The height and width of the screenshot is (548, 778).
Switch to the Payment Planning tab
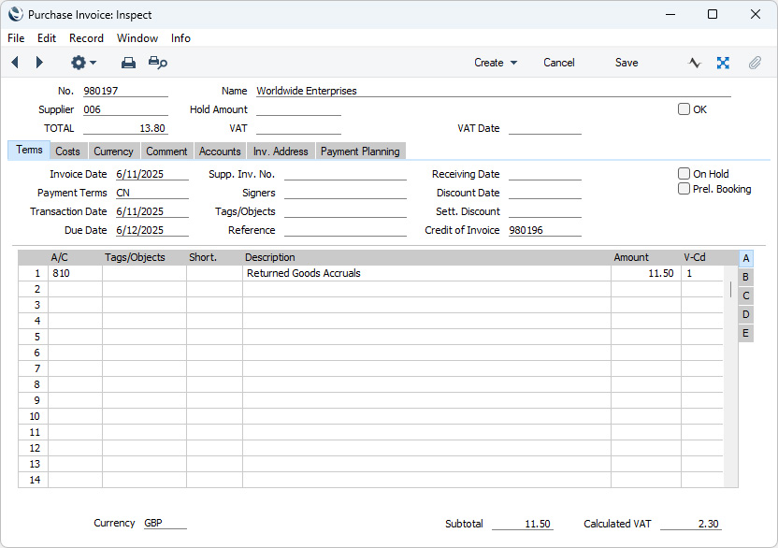pyautogui.click(x=360, y=151)
